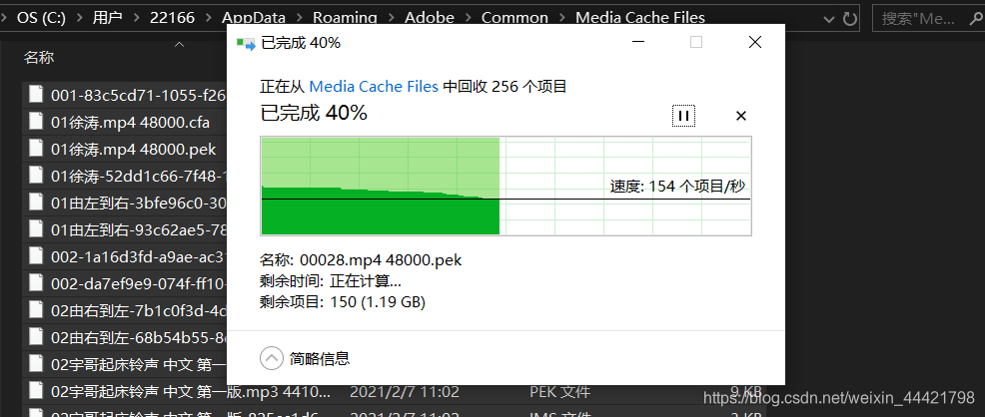Cancel the recycle operation with the X
Viewport: 985px width, 417px height.
click(x=740, y=116)
